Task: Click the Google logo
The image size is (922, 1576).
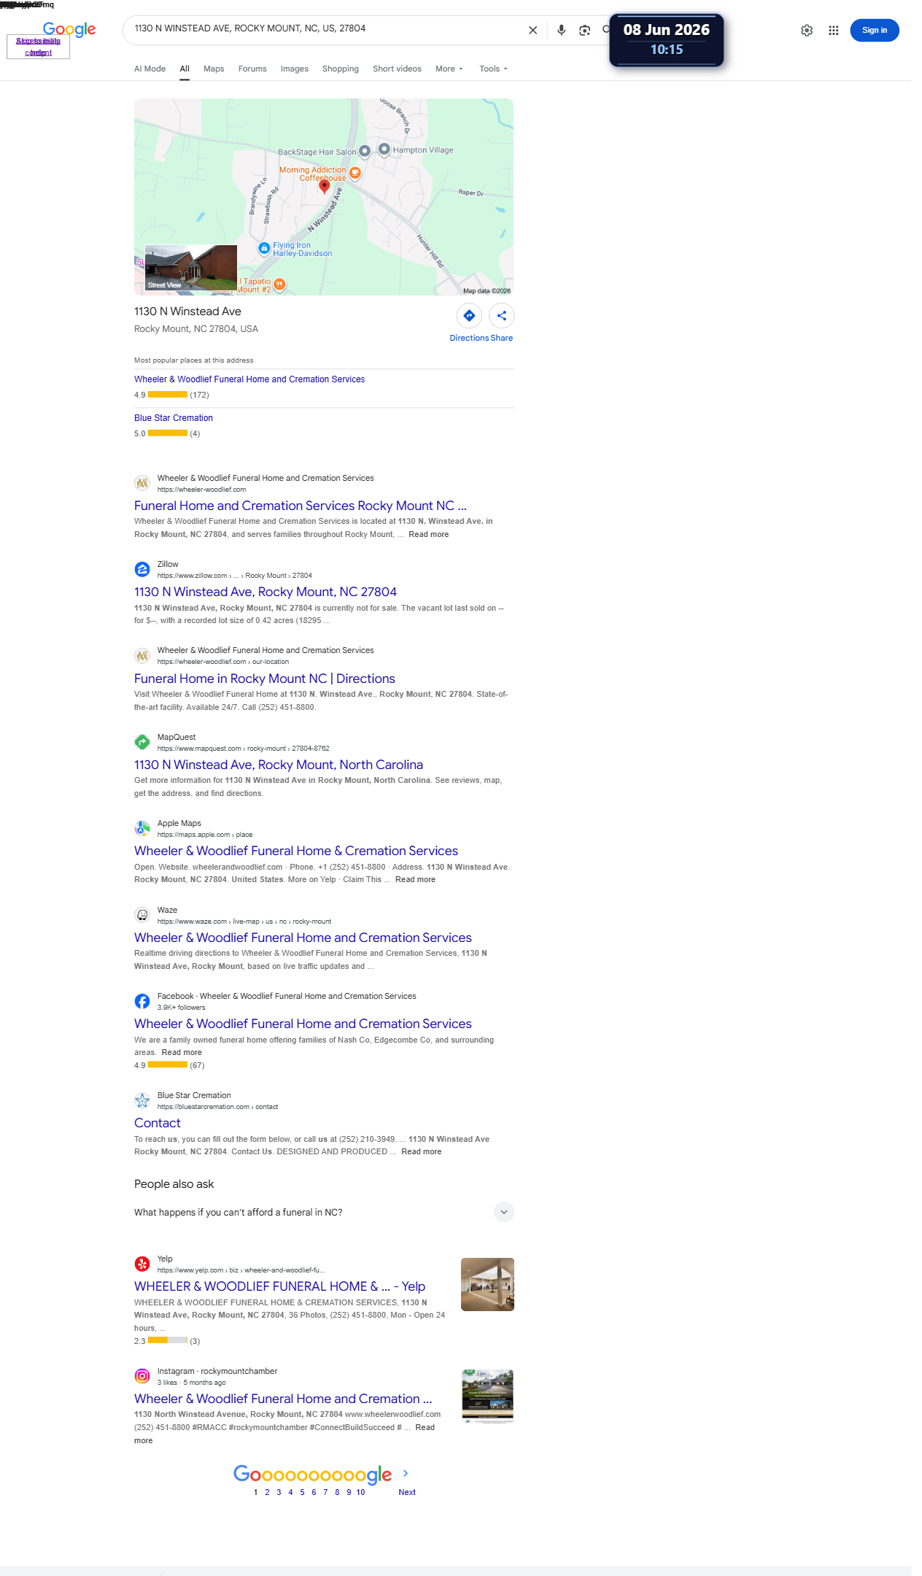Action: point(69,28)
